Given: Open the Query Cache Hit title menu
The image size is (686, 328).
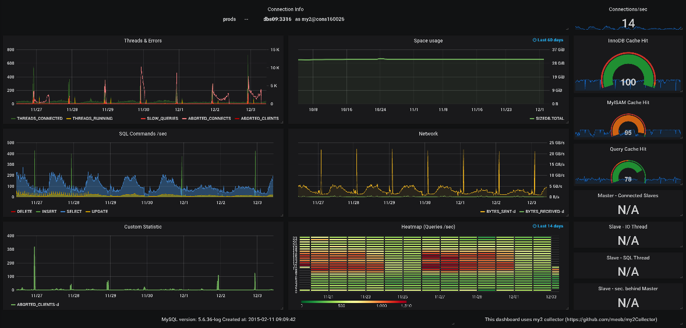Looking at the screenshot, I should tap(628, 149).
